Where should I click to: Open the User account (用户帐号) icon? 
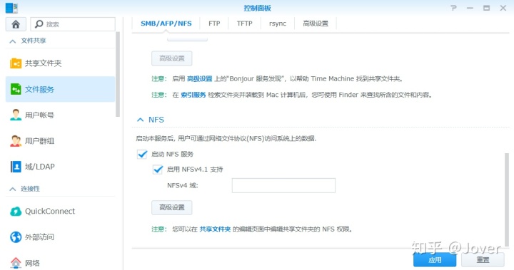pyautogui.click(x=16, y=115)
